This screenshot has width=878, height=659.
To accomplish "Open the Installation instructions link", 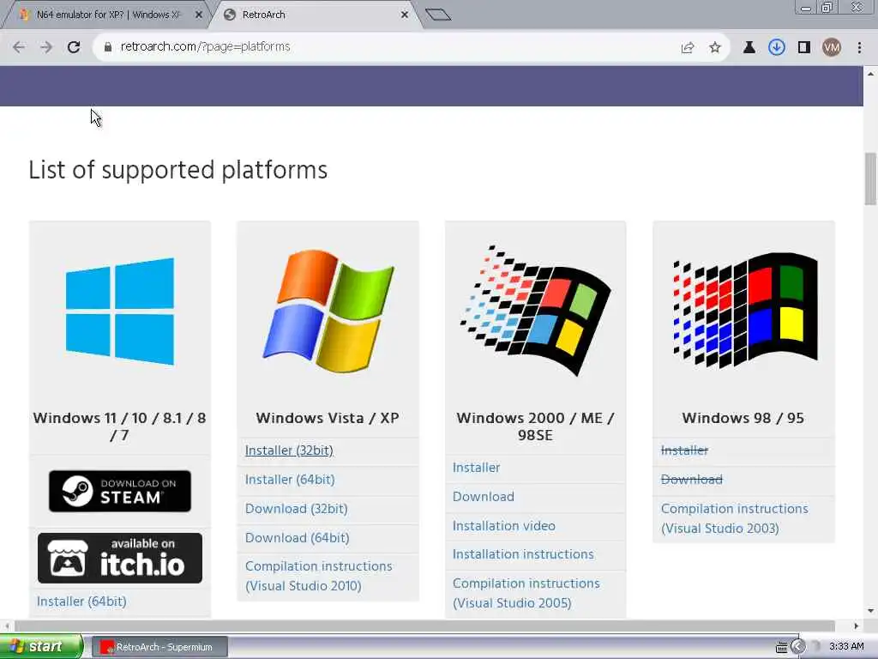I will [x=523, y=554].
